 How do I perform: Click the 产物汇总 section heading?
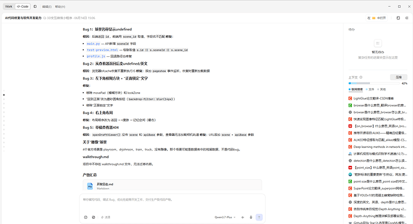click(x=90, y=175)
